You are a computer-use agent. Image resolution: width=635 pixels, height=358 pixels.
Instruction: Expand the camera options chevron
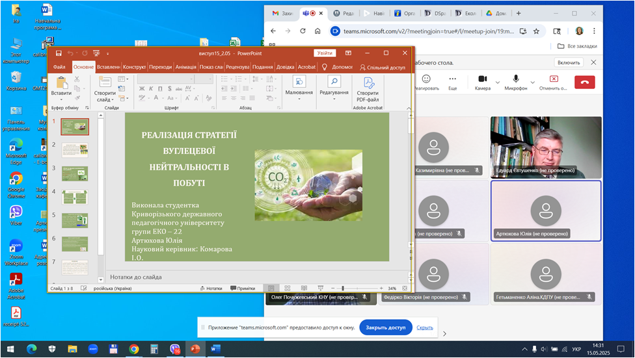[498, 82]
